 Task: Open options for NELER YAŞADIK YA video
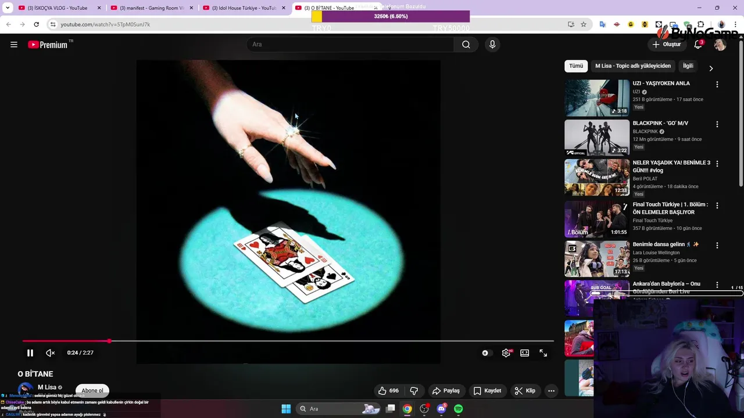(x=717, y=164)
